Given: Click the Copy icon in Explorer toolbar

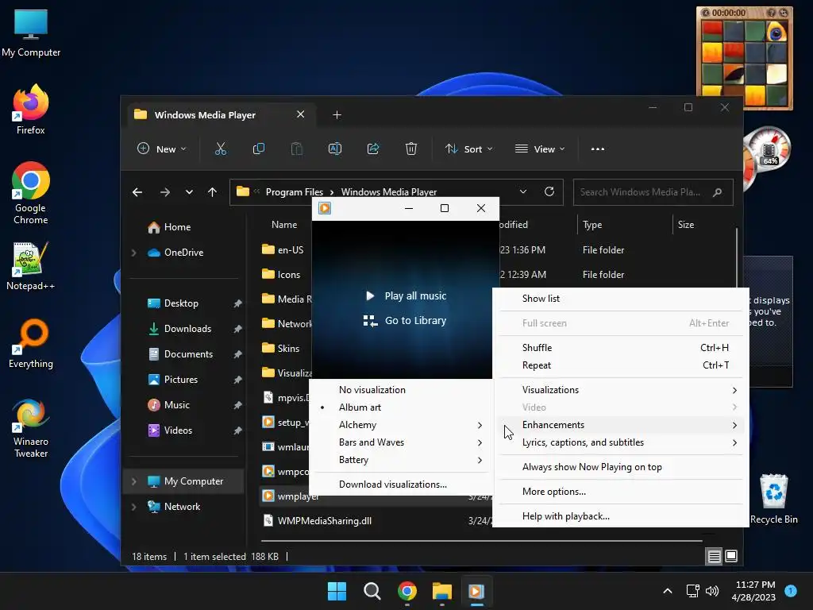Looking at the screenshot, I should 258,149.
